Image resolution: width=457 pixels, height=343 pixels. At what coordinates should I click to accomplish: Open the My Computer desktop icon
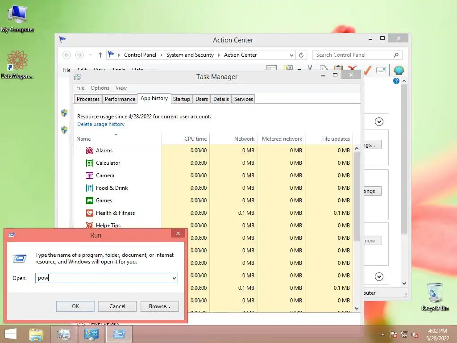click(17, 19)
